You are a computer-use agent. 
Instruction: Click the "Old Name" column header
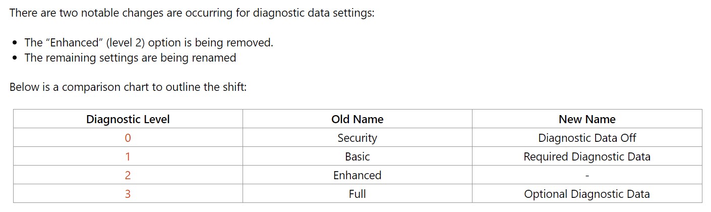(357, 119)
